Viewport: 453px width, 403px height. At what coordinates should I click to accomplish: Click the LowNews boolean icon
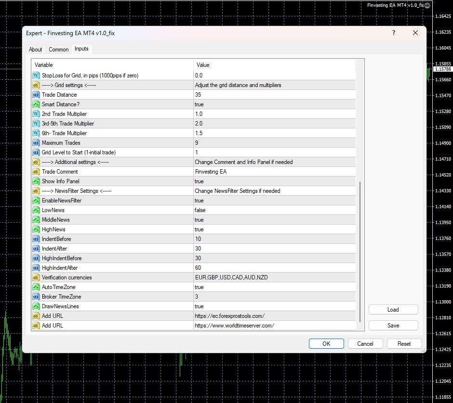point(36,210)
